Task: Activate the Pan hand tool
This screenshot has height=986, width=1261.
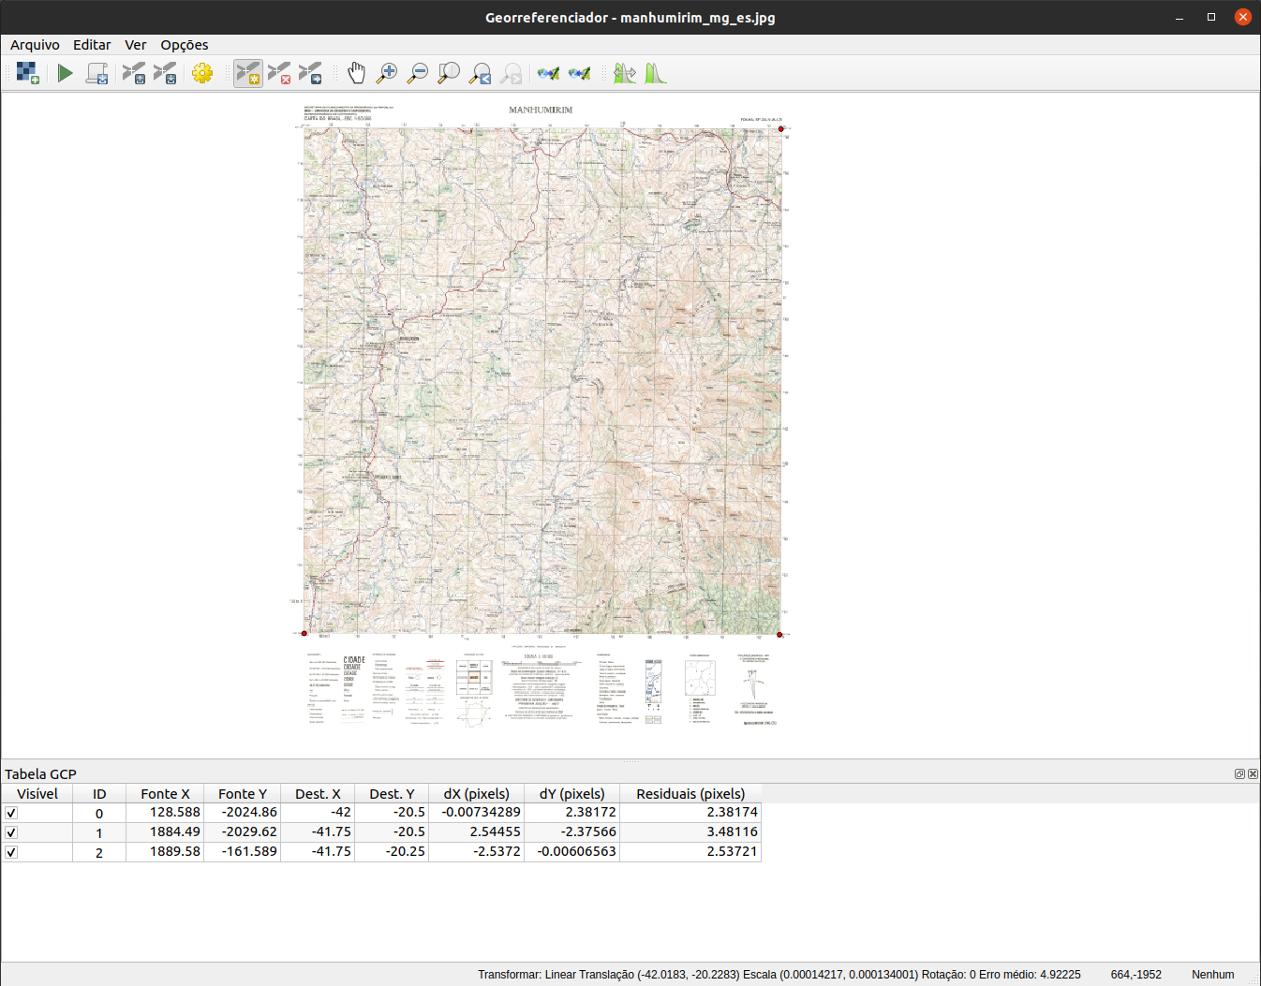Action: click(x=356, y=73)
